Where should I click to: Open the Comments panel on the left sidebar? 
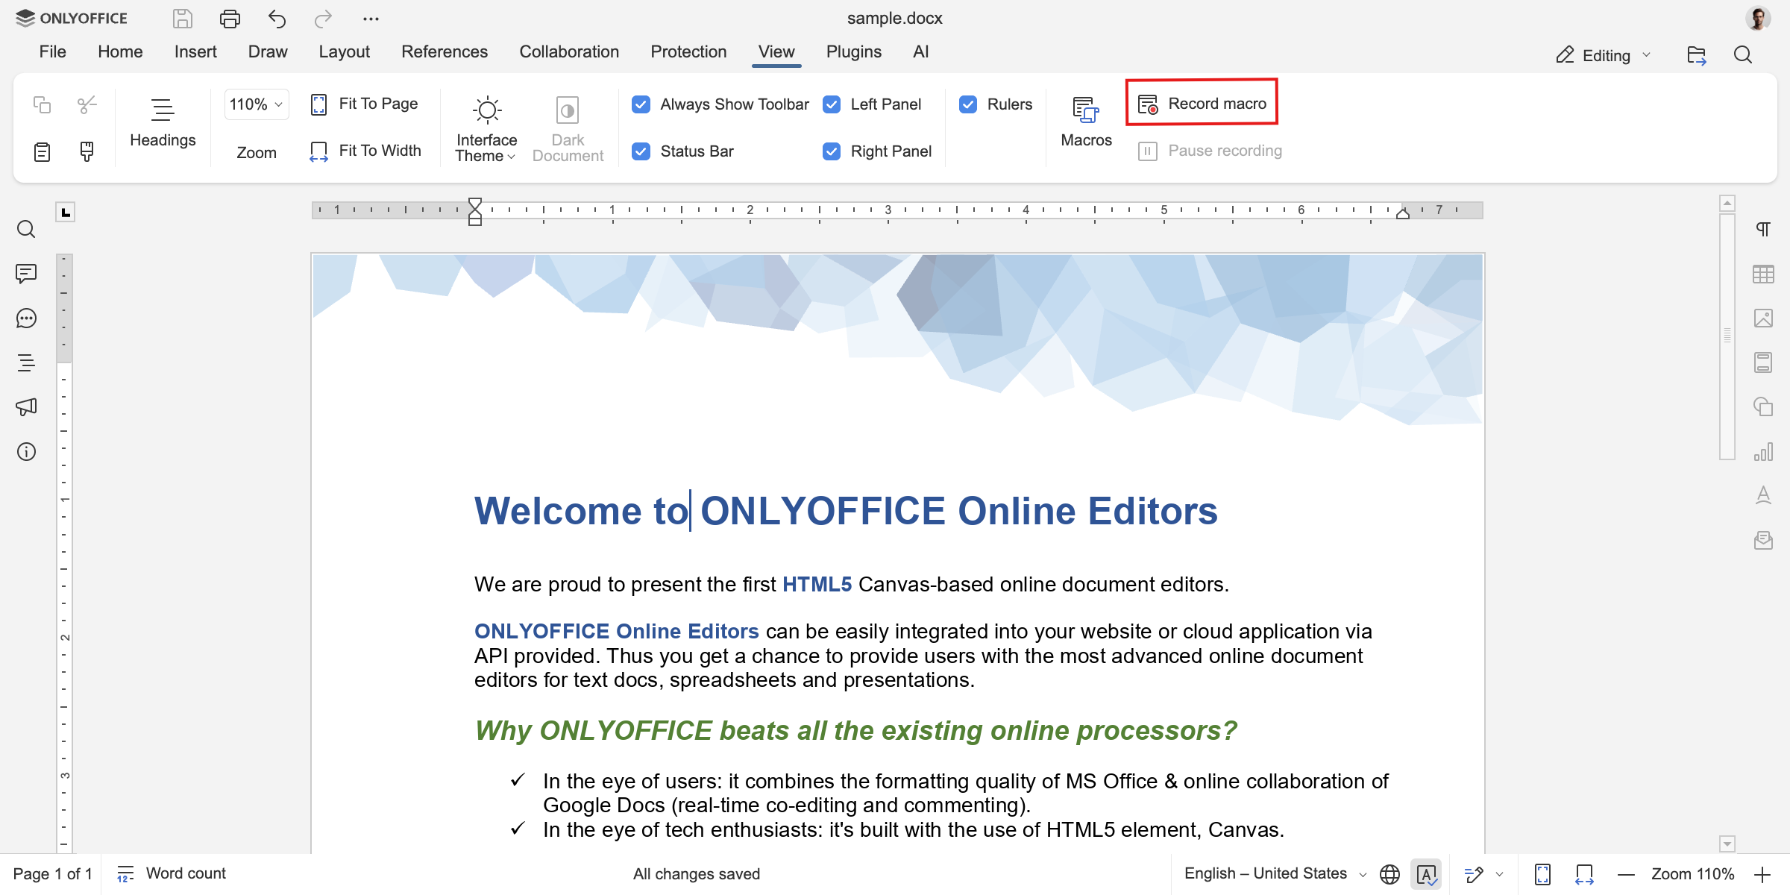(x=27, y=274)
